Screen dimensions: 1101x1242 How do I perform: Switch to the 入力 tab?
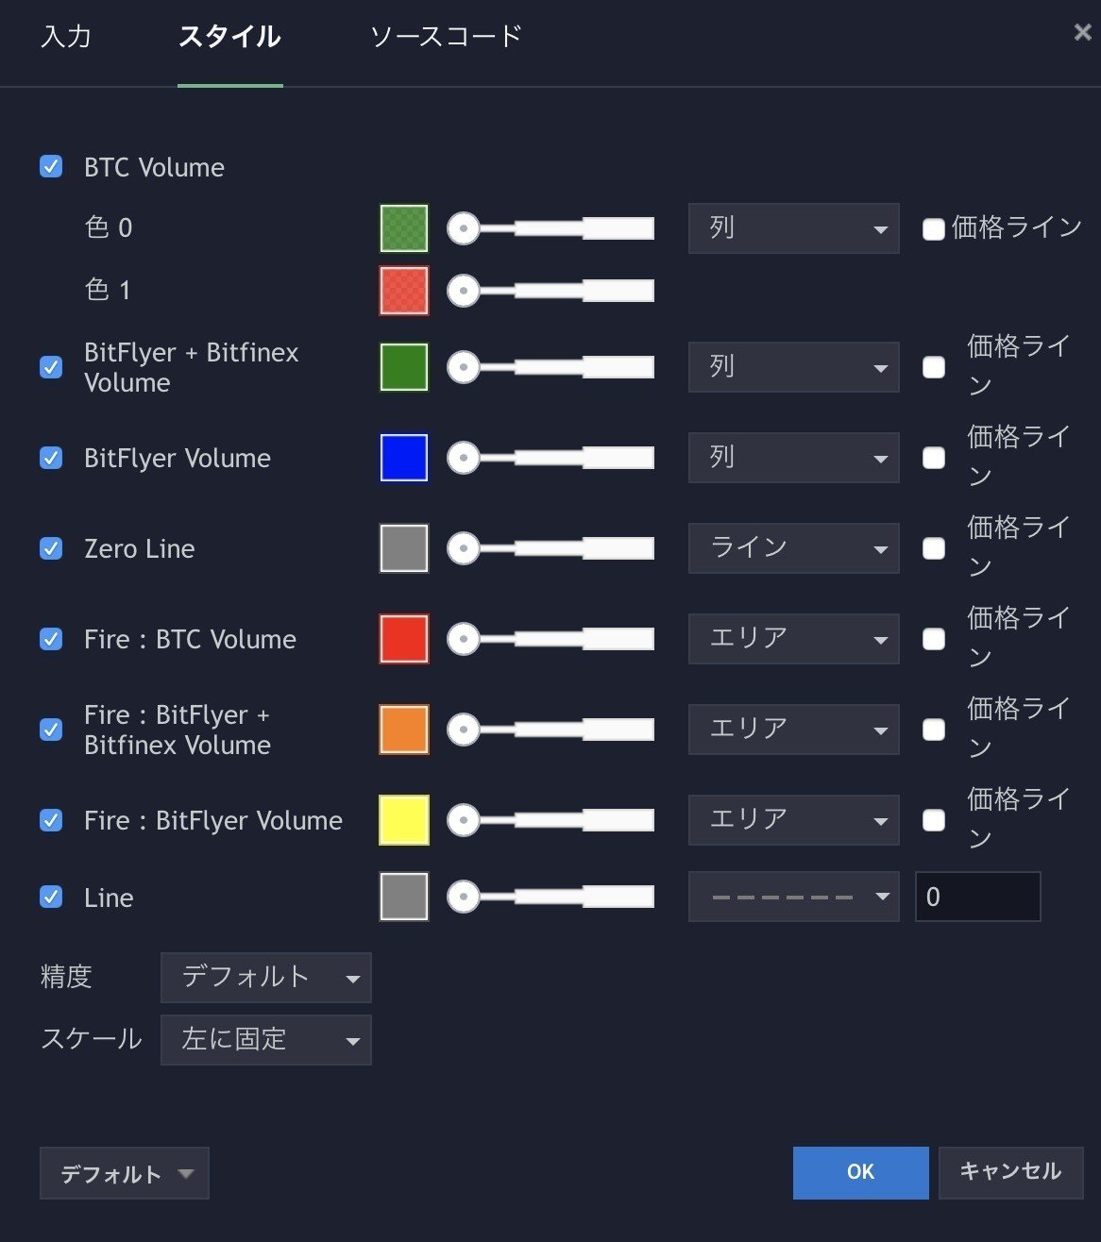65,36
